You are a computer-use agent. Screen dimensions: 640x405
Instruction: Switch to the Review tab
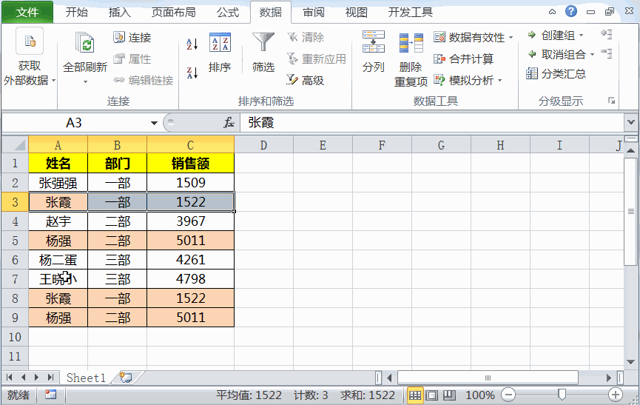[x=314, y=13]
